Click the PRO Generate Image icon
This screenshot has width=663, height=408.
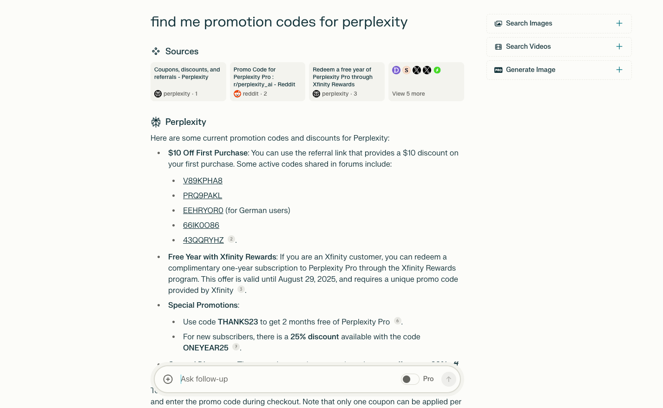click(499, 70)
